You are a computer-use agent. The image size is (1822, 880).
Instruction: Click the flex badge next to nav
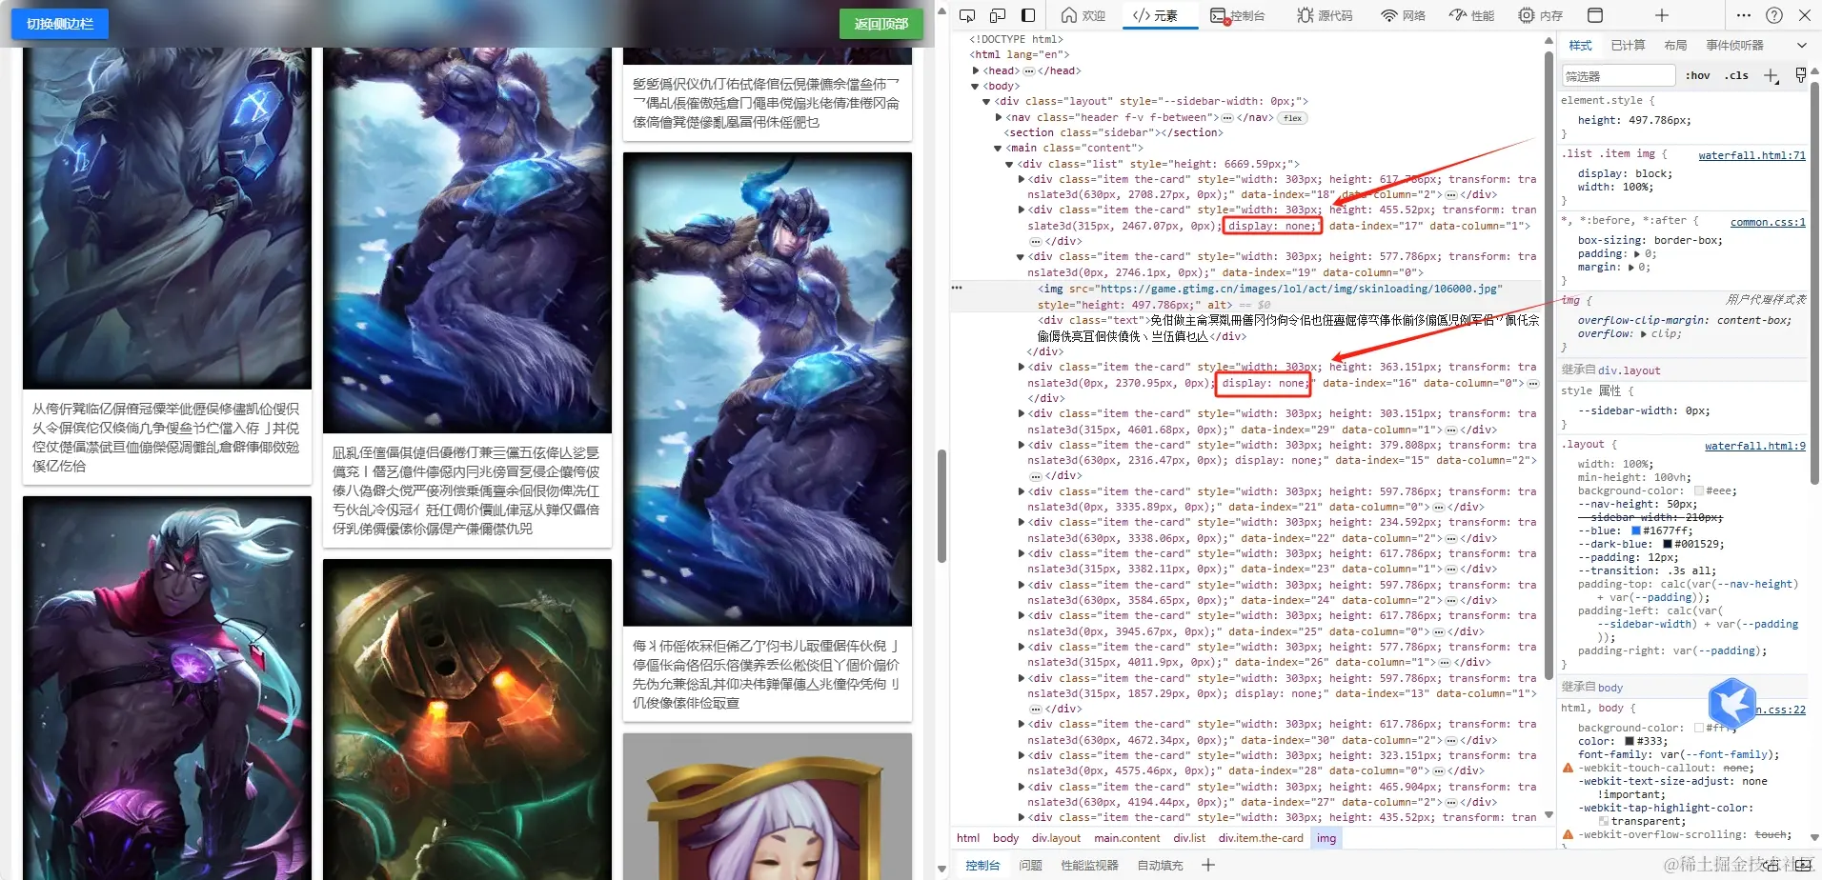tap(1293, 118)
